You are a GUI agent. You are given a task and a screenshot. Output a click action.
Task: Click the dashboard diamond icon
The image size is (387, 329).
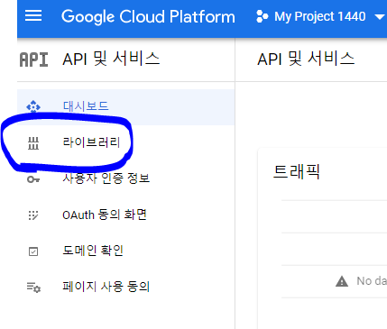point(33,106)
